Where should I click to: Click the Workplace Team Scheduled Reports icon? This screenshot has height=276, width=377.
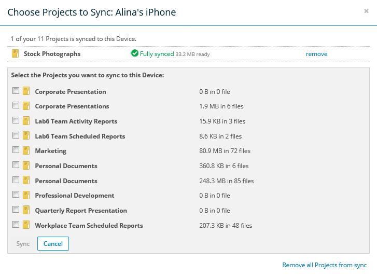click(26, 225)
